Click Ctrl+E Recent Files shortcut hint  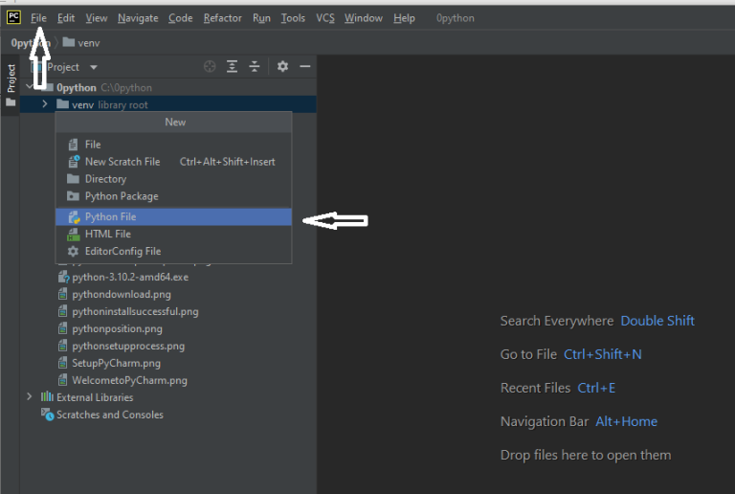(x=596, y=388)
